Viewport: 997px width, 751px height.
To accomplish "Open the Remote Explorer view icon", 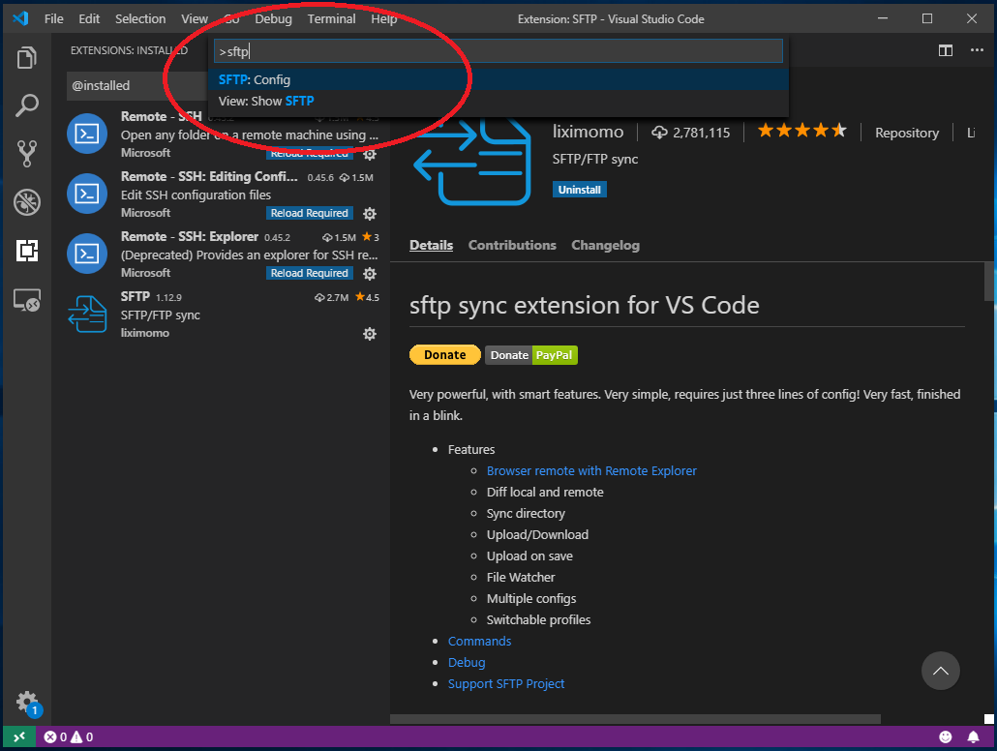I will (27, 299).
